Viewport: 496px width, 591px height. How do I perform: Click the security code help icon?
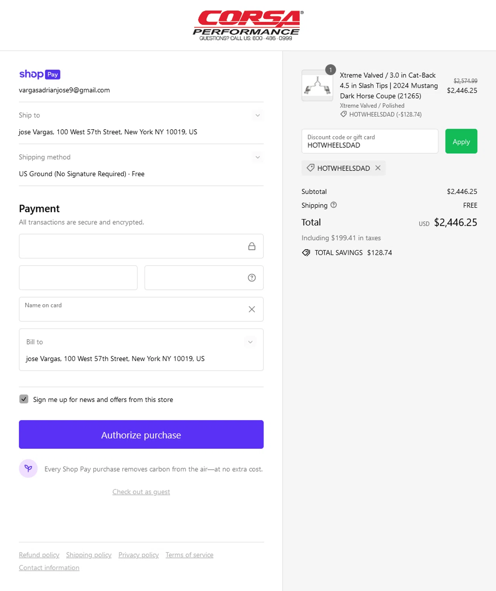coord(252,278)
